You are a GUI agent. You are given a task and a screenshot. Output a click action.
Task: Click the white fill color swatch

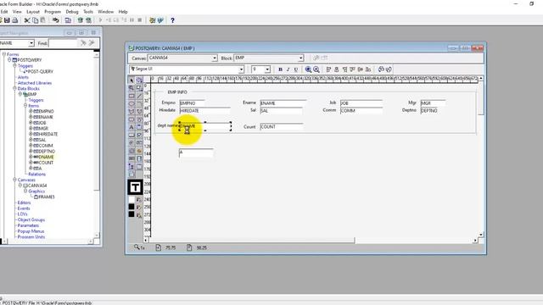(x=132, y=200)
